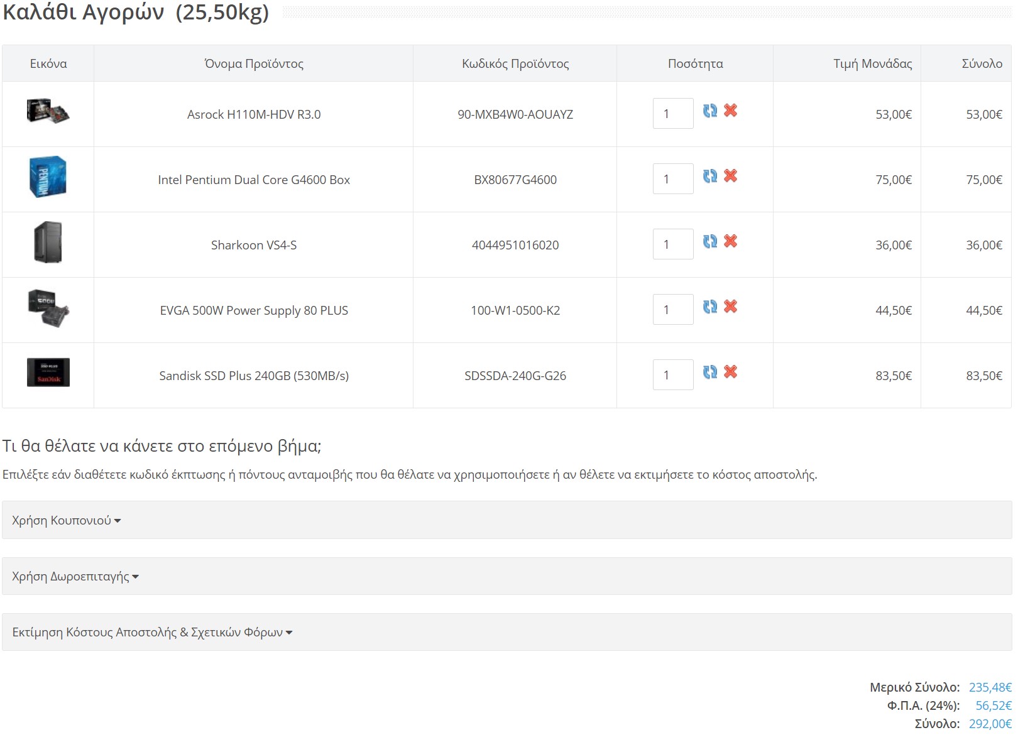Image resolution: width=1018 pixels, height=735 pixels.
Task: Open Sharkoon case product image
Action: [x=48, y=242]
